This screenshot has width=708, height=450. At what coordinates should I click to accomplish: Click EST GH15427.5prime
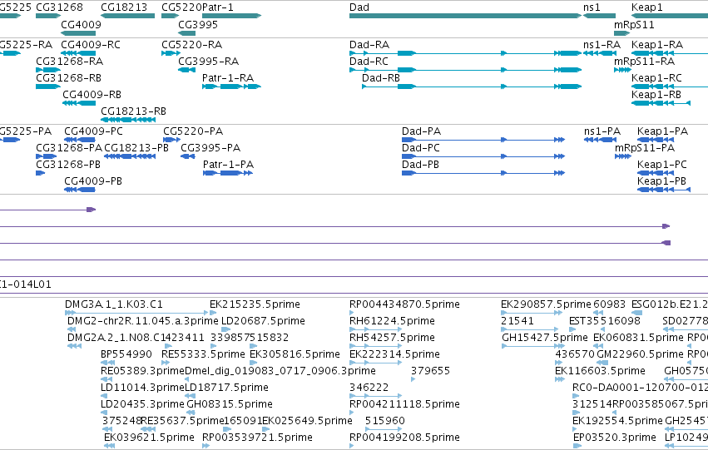pyautogui.click(x=534, y=346)
